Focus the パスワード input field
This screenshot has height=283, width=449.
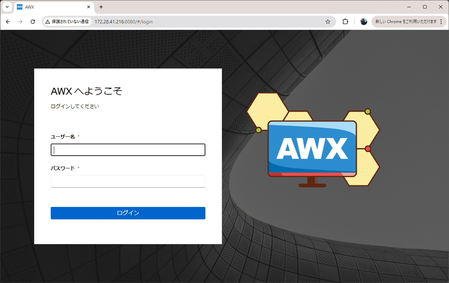(128, 181)
